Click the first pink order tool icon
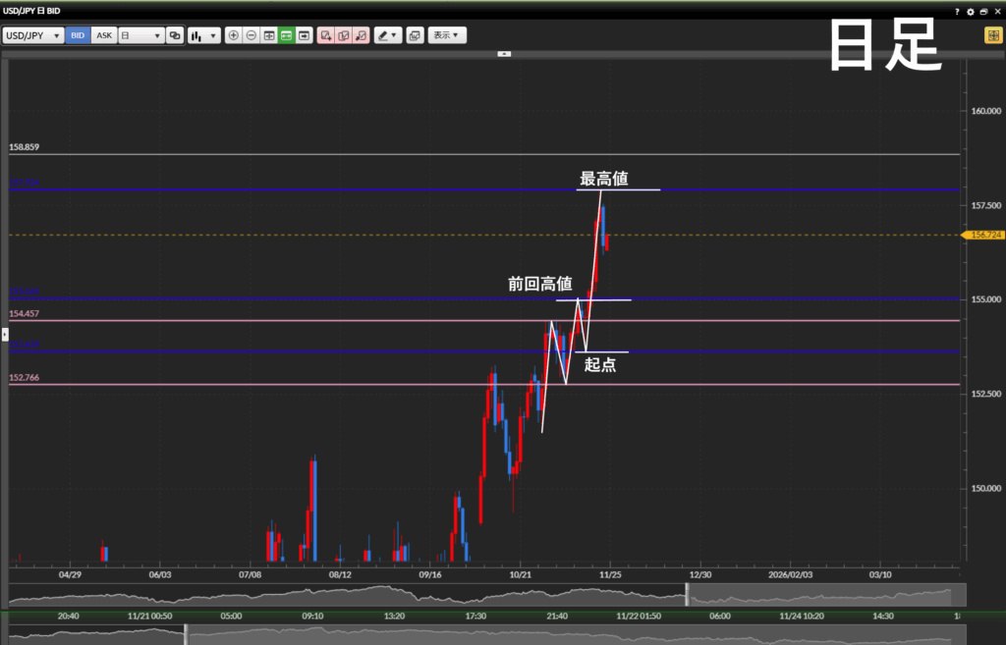 [326, 35]
